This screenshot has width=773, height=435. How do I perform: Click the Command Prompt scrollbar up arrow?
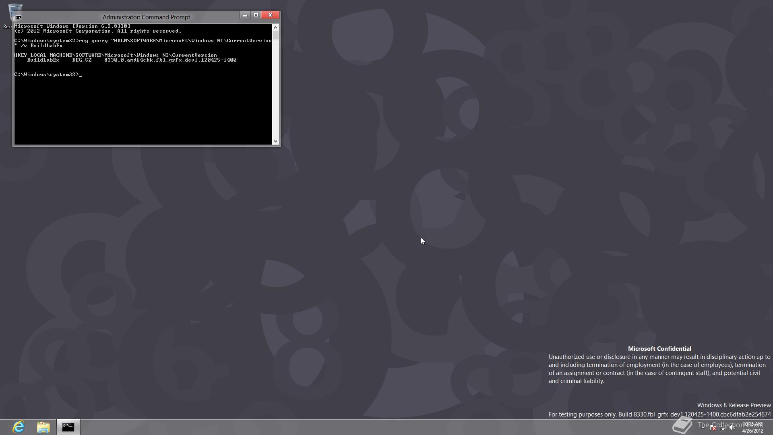pyautogui.click(x=276, y=27)
